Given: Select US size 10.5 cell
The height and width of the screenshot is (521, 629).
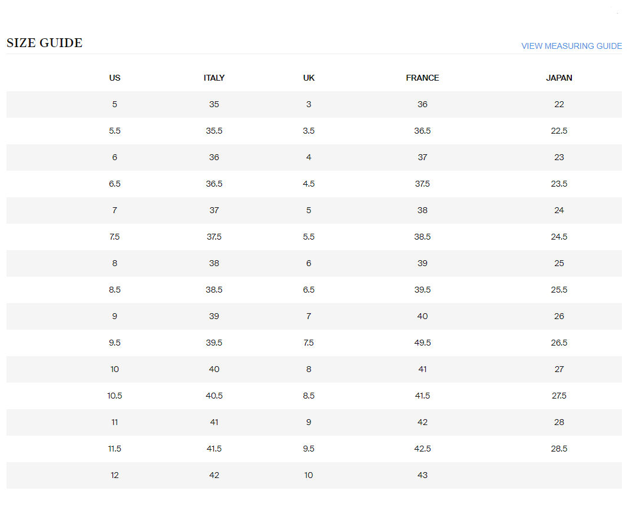Looking at the screenshot, I should pos(115,396).
